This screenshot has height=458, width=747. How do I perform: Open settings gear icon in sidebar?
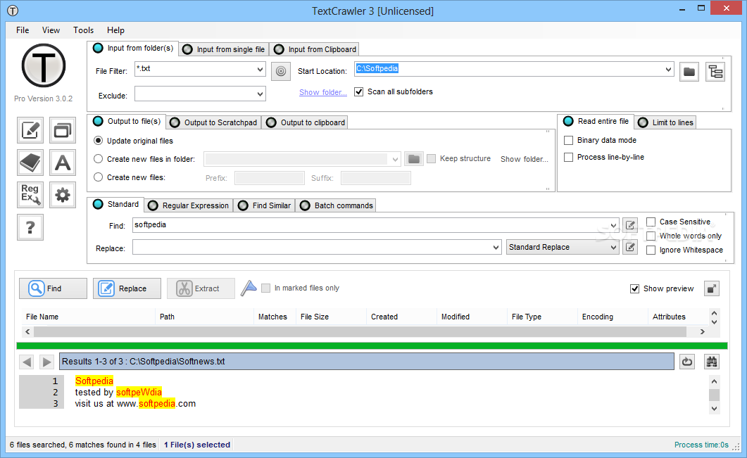[x=63, y=195]
